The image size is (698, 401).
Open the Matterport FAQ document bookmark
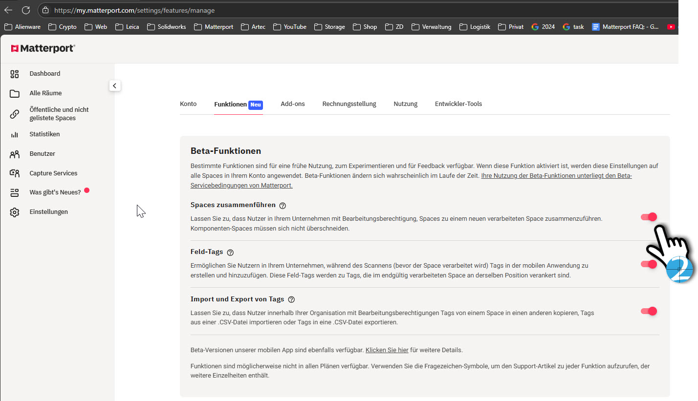click(625, 27)
